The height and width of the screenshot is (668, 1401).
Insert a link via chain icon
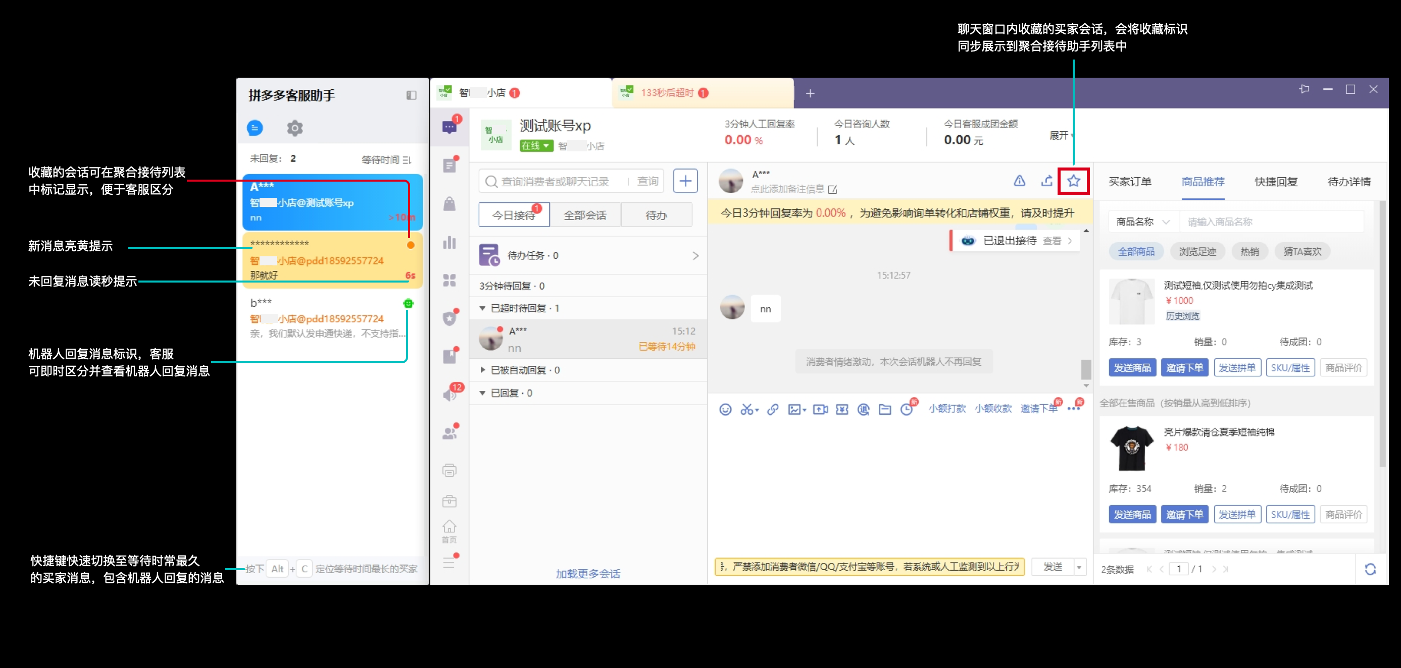[x=772, y=409]
